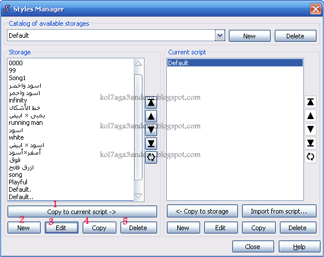This screenshot has width=324, height=257.
Task: Move current script style down
Action: pyautogui.click(x=310, y=129)
